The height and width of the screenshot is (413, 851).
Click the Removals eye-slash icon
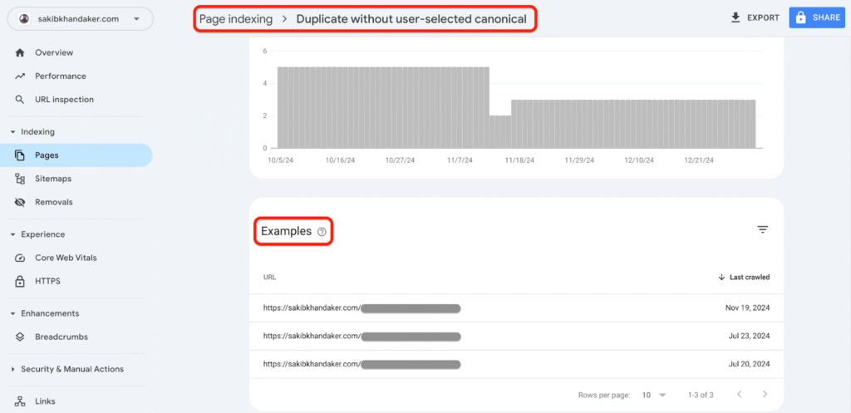click(20, 202)
